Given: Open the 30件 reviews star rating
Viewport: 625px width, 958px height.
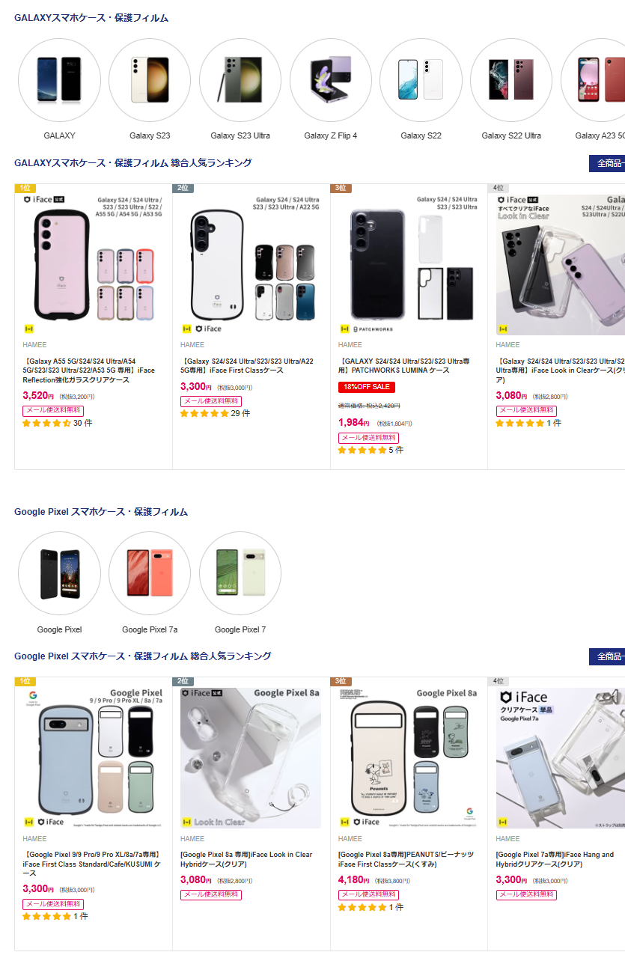Looking at the screenshot, I should click(57, 424).
